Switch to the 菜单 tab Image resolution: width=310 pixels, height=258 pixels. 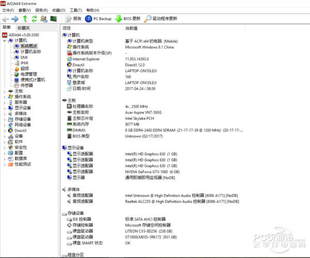[7, 27]
